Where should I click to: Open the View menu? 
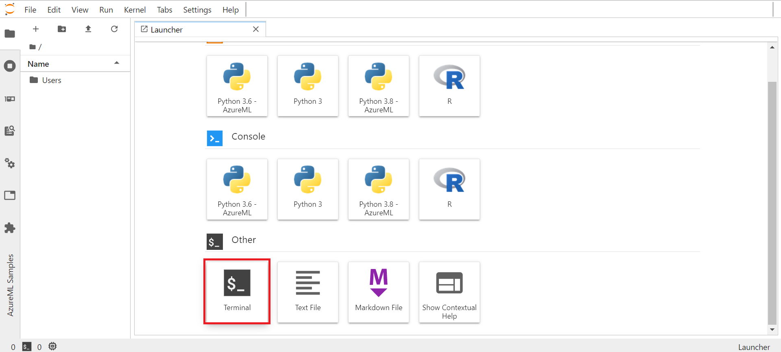click(80, 10)
